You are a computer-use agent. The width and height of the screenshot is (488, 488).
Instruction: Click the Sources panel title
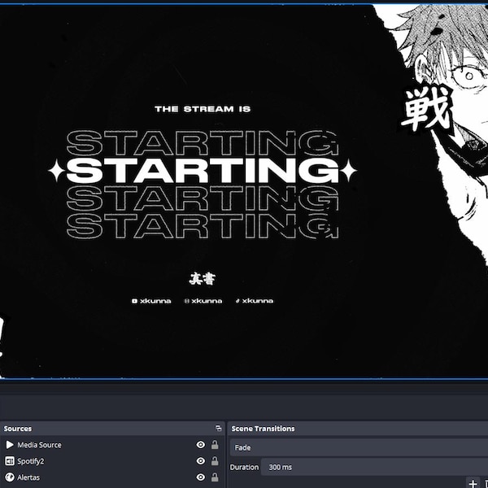pos(18,429)
